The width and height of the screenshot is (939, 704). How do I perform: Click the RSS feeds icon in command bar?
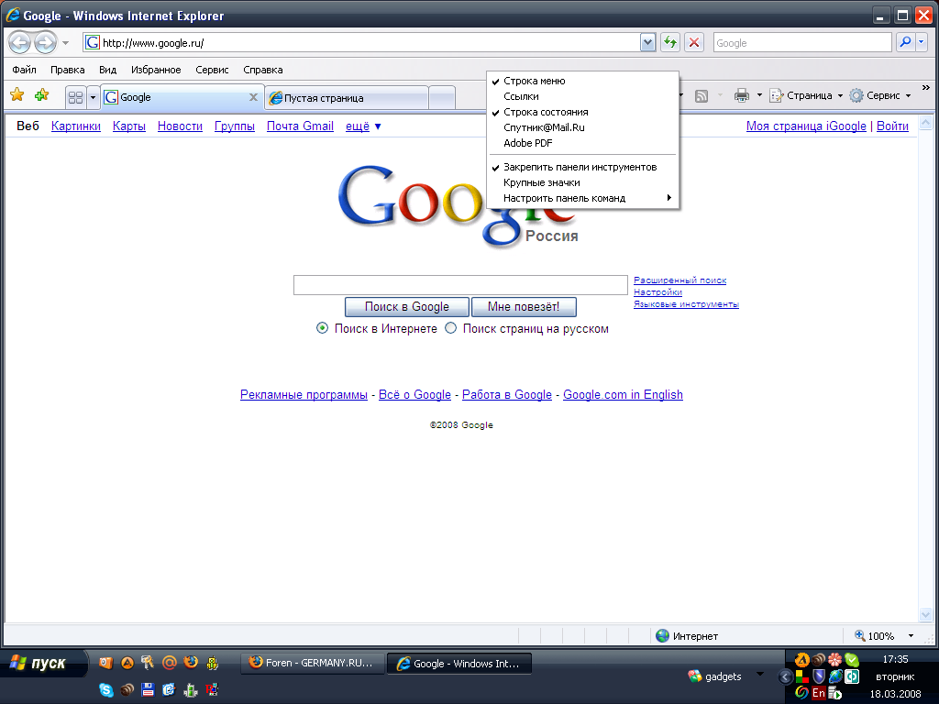[701, 95]
